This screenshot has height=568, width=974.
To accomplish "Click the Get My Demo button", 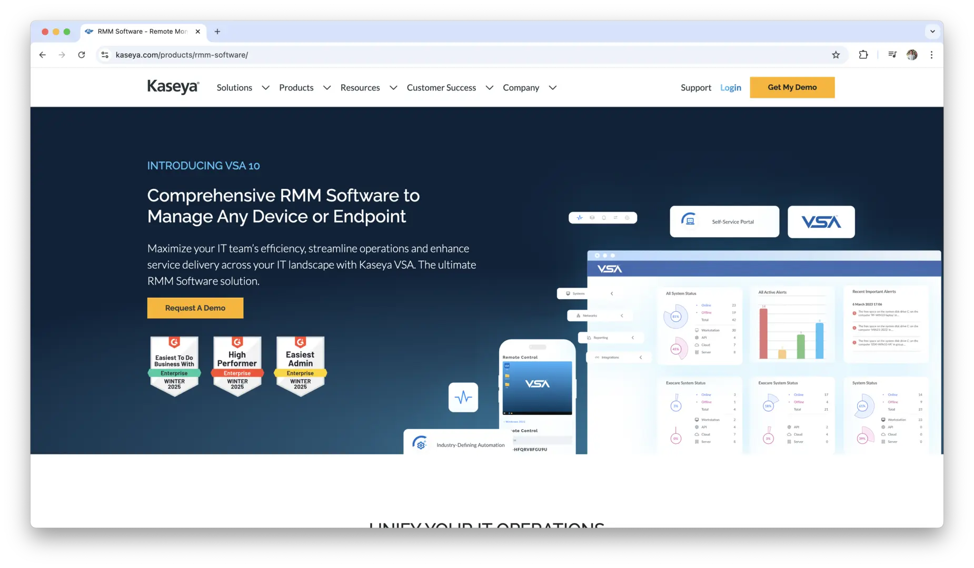I will click(x=792, y=87).
